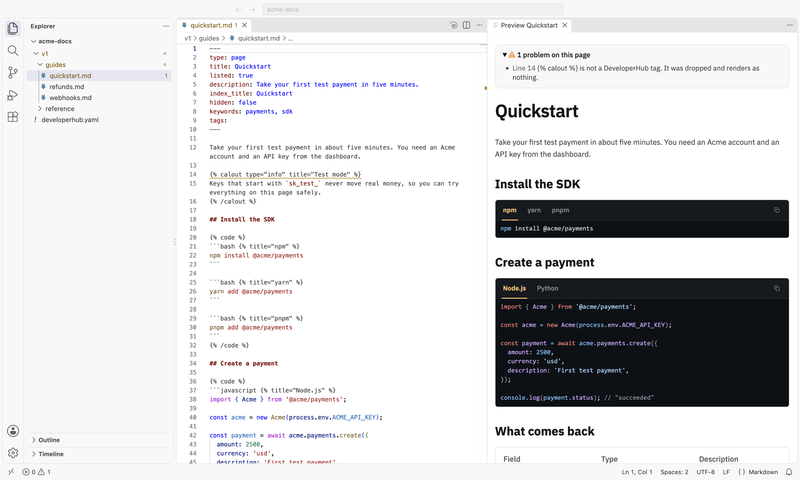Collapse the 1 problem on this page disclosure
This screenshot has height=480, width=800.
(x=505, y=55)
